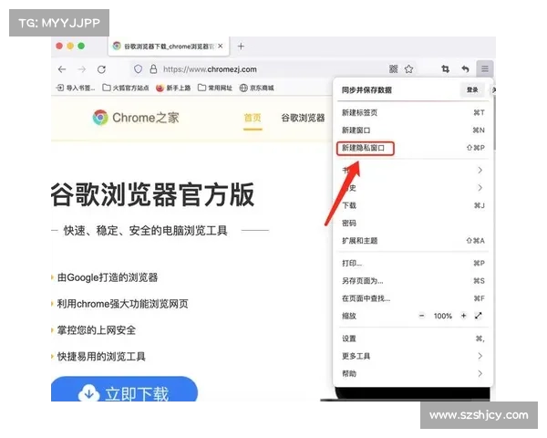
Task: Open the hamburger application menu
Action: point(485,68)
